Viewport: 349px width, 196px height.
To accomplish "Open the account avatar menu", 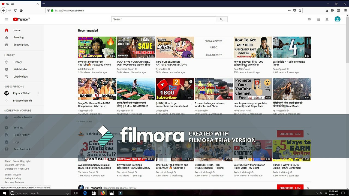I will tap(338, 19).
